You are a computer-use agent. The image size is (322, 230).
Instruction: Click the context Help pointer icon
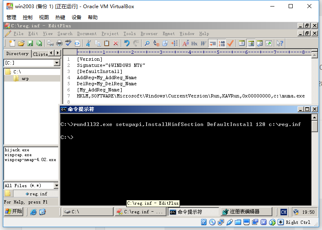point(280,43)
